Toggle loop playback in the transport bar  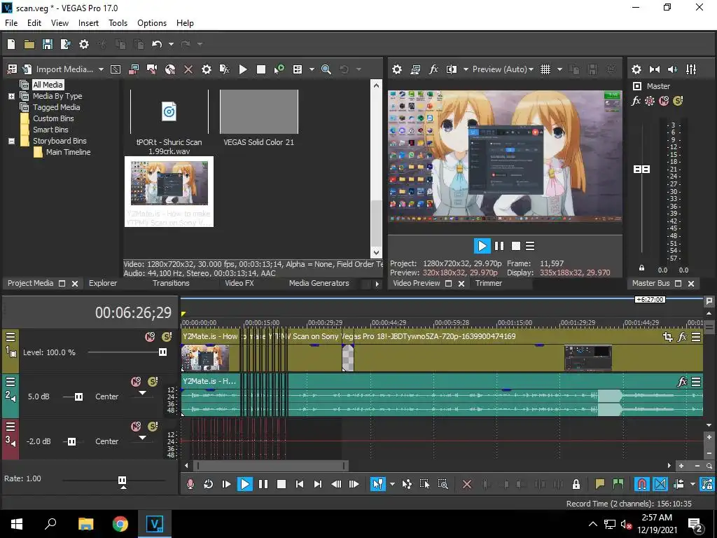pyautogui.click(x=208, y=483)
